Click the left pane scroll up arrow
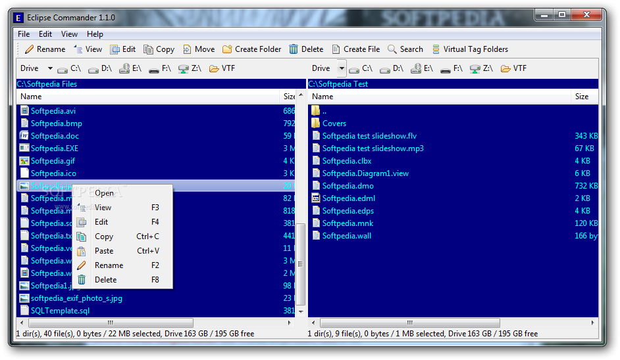 [x=301, y=95]
